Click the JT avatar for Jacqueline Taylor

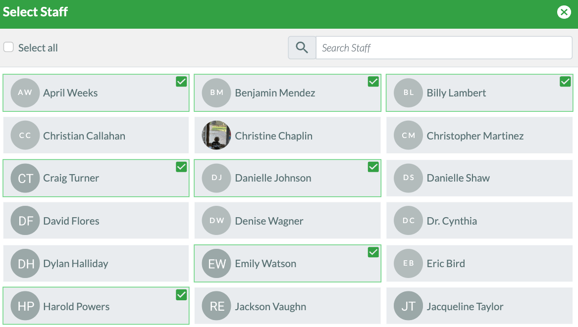(408, 306)
